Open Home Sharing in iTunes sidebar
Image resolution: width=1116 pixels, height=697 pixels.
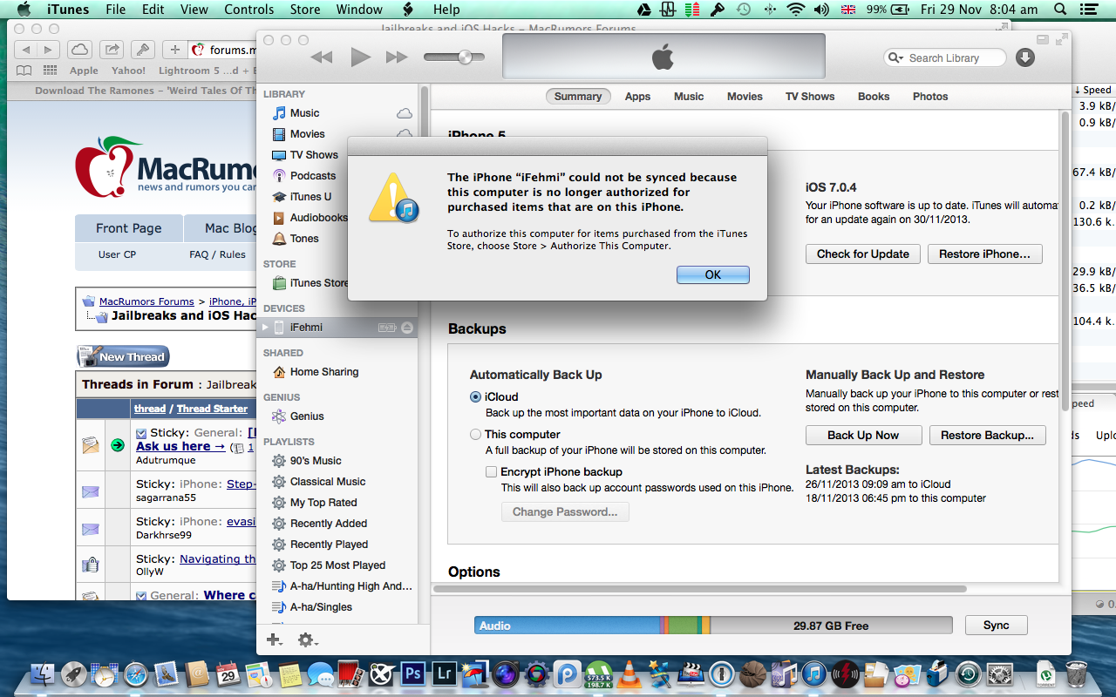(x=323, y=372)
